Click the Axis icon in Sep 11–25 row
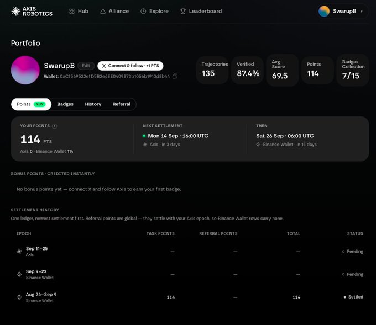Screen dimensions: 376x325 tap(19, 252)
